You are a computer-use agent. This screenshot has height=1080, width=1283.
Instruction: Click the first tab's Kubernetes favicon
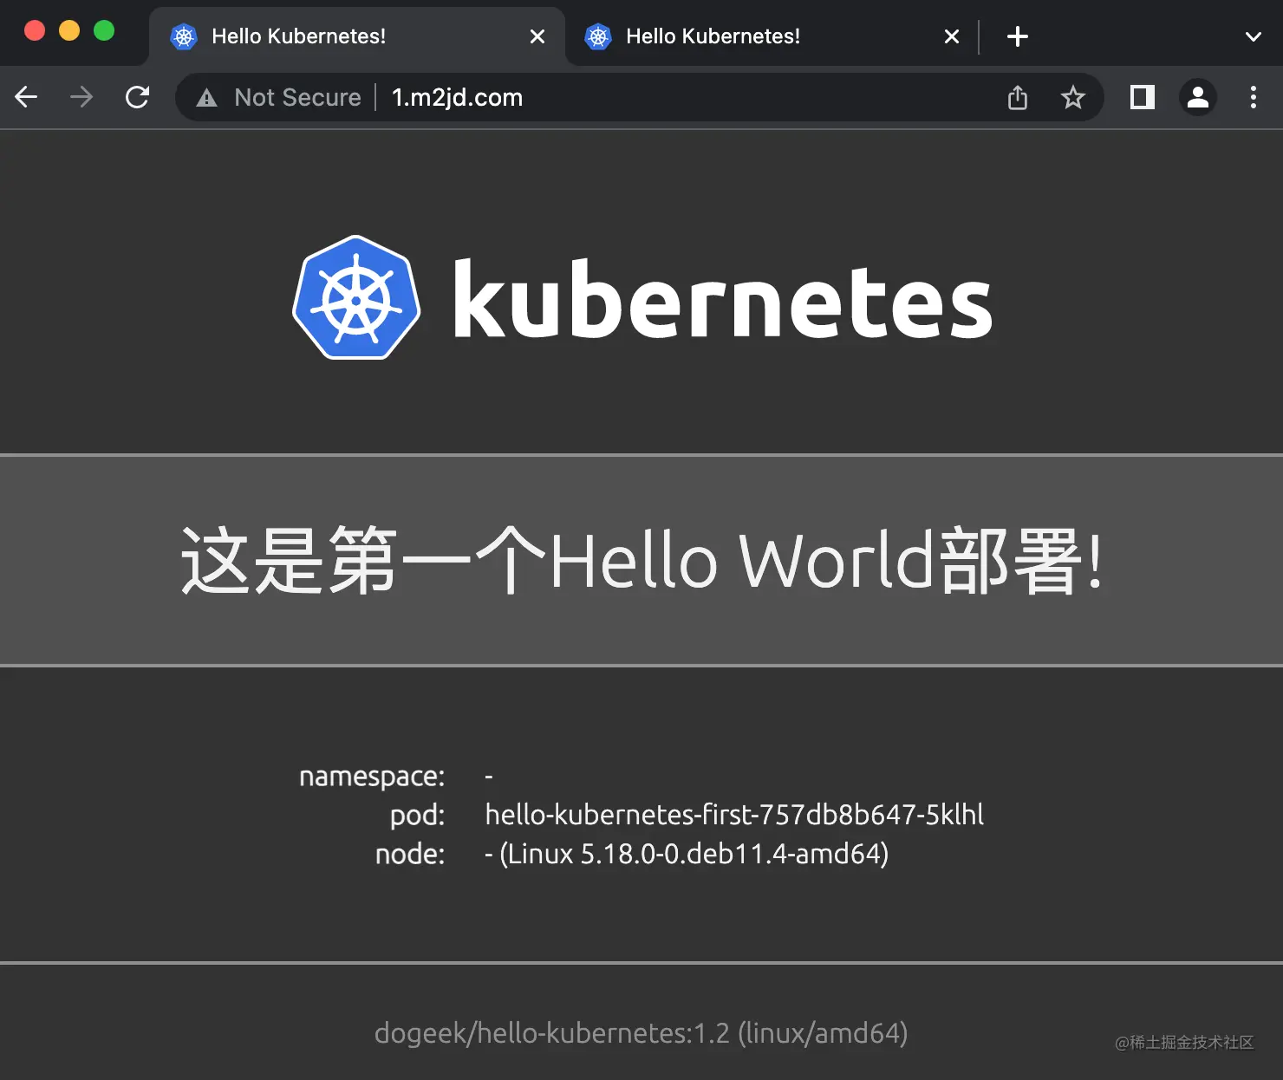point(184,36)
